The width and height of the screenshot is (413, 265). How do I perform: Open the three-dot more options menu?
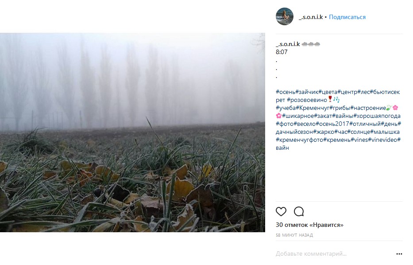399,254
